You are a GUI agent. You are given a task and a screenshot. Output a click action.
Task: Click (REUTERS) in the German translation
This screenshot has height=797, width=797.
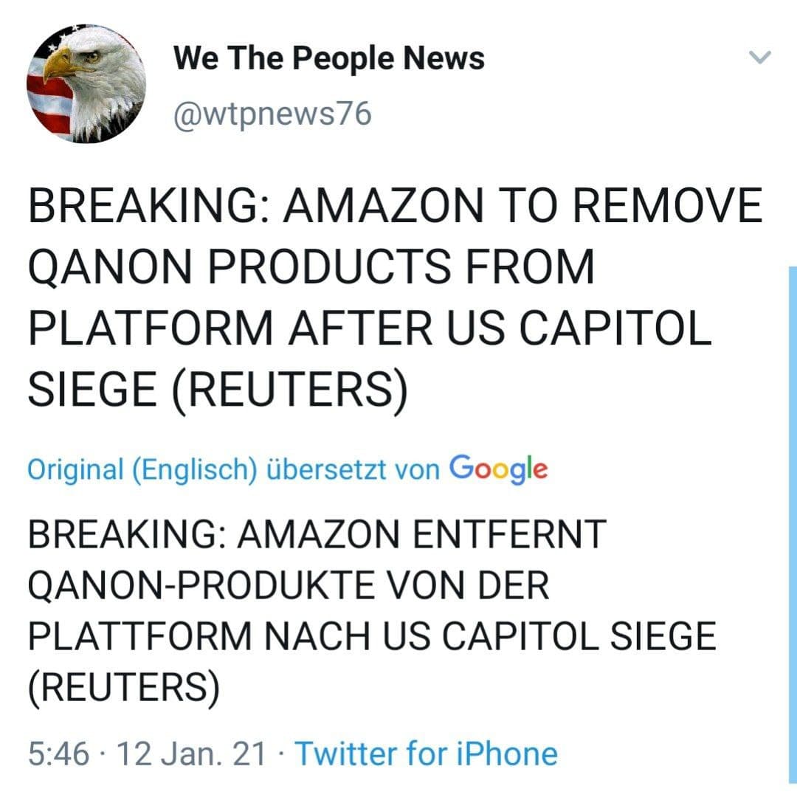123,688
